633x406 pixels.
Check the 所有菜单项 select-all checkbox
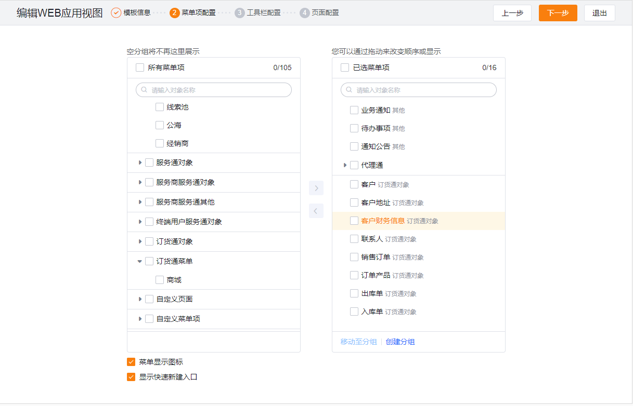click(140, 67)
